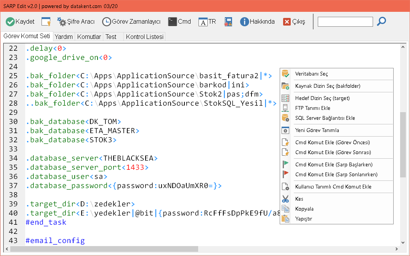410x256 pixels.
Task: Open the Komutlar tab
Action: click(x=89, y=37)
